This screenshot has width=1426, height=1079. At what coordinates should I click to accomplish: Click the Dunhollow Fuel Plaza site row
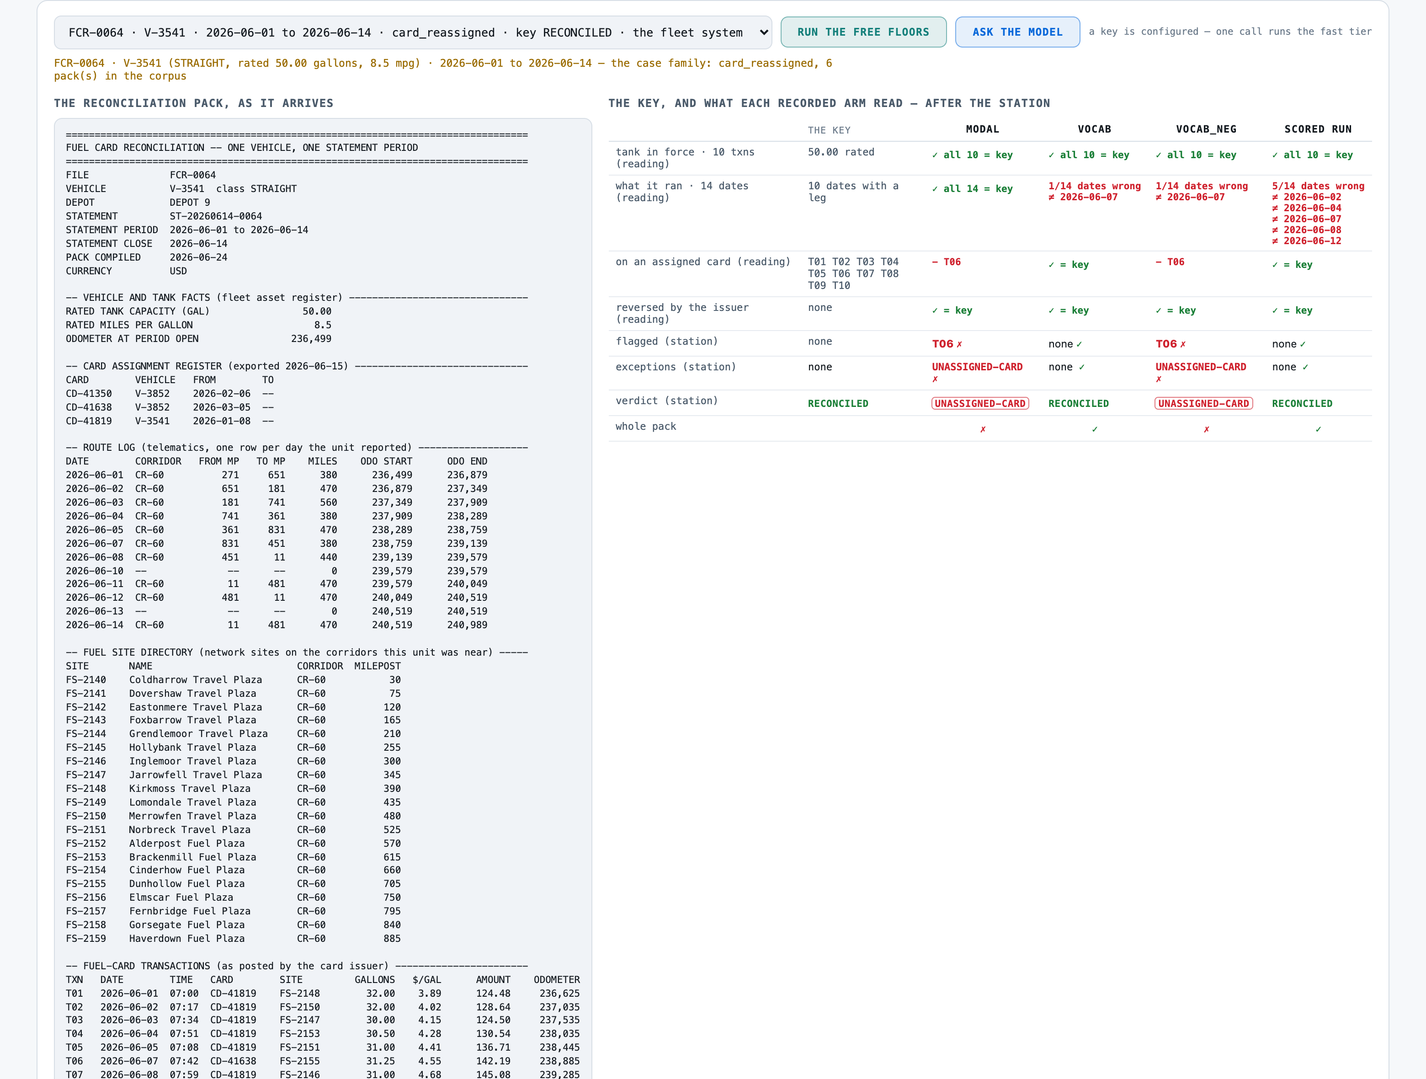tap(234, 884)
